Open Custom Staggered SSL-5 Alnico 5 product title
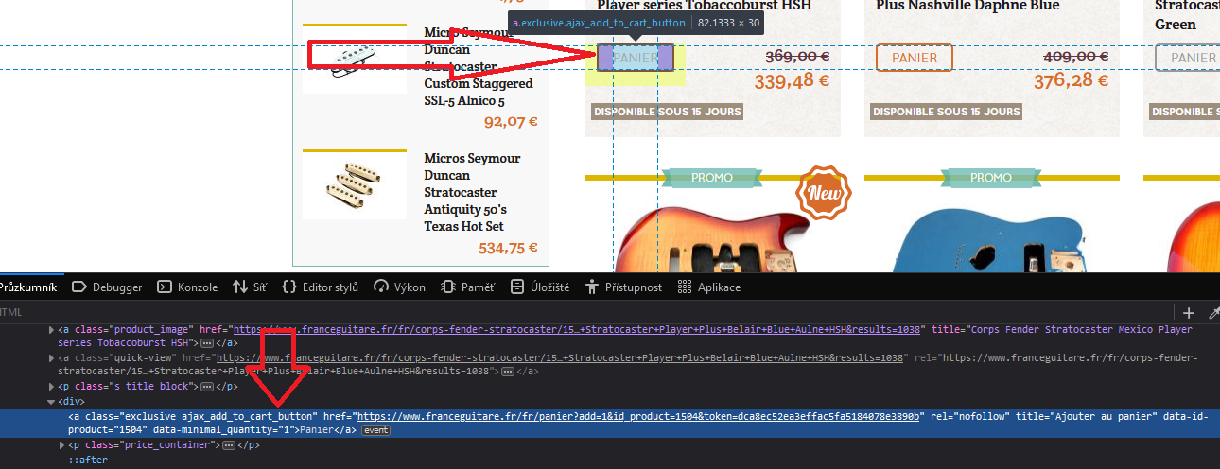Viewport: 1220px width, 469px height. 479,66
